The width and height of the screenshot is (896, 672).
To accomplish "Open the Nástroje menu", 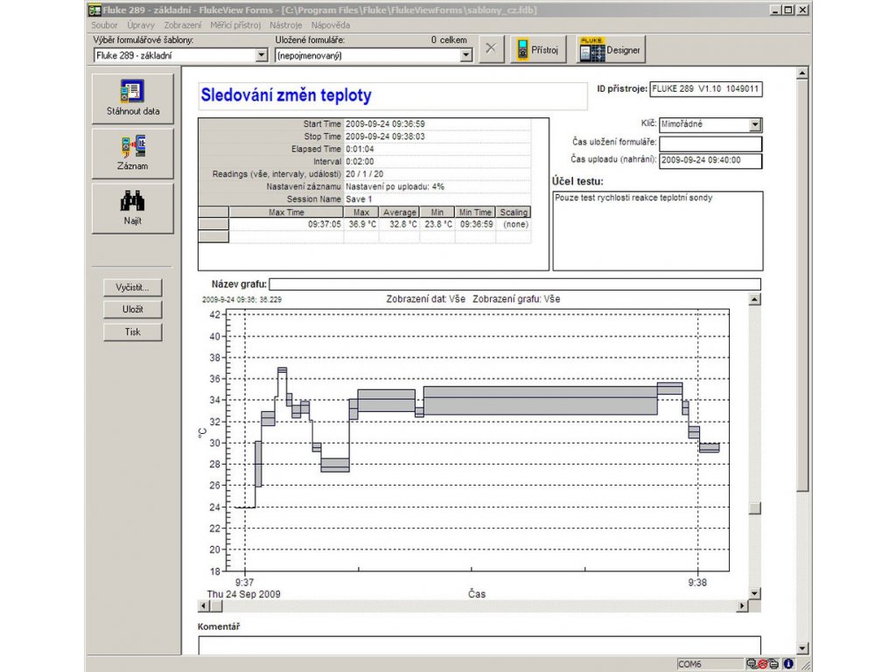I will 286,25.
